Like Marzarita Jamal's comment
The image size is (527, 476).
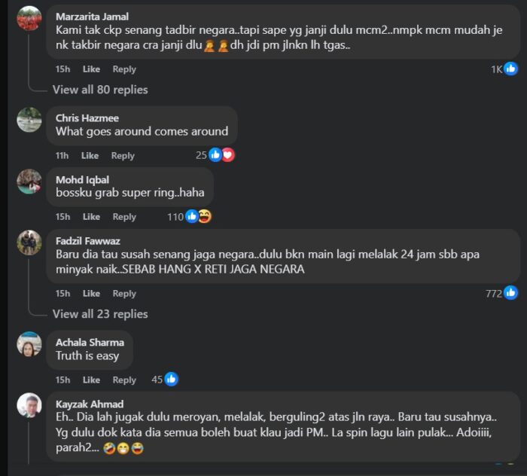click(91, 69)
